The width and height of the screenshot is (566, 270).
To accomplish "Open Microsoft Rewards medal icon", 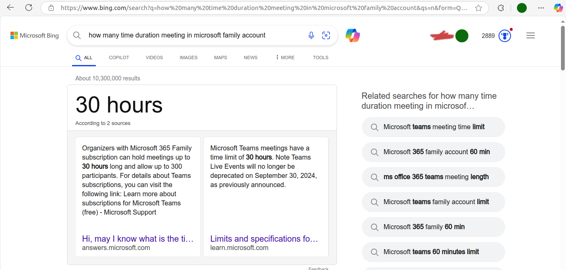I will tap(505, 36).
